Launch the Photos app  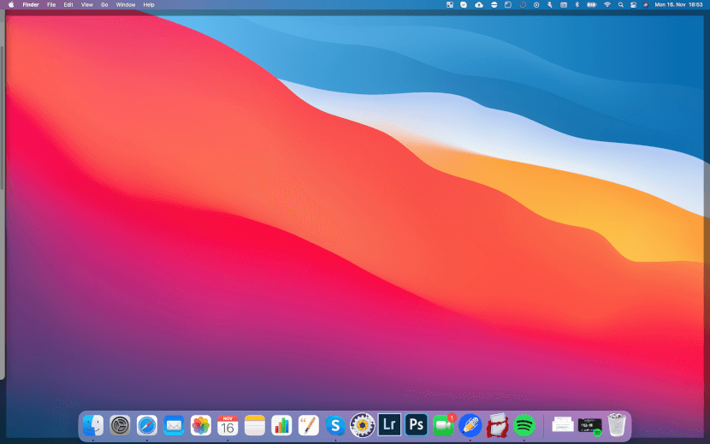(201, 425)
